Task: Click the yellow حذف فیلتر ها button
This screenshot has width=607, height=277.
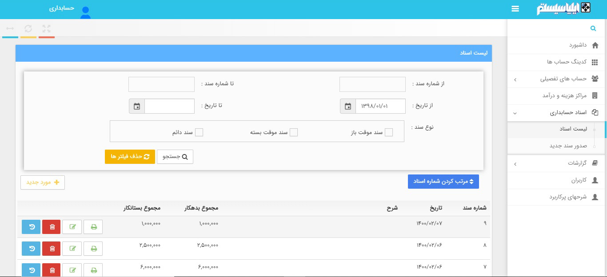Action: 130,156
